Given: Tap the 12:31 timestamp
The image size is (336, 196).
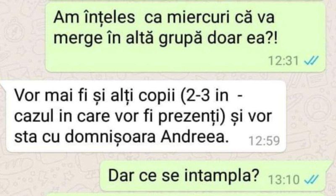Looking at the screenshot, I should click(283, 60).
